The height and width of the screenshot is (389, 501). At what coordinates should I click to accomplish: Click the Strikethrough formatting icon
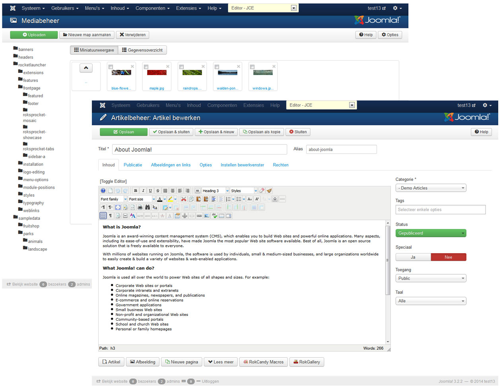(x=158, y=191)
